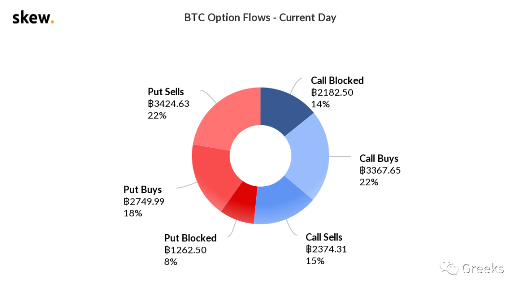Click the ฿3424.63 Put Sells value
Viewport: 521px width, 290px height.
168,104
